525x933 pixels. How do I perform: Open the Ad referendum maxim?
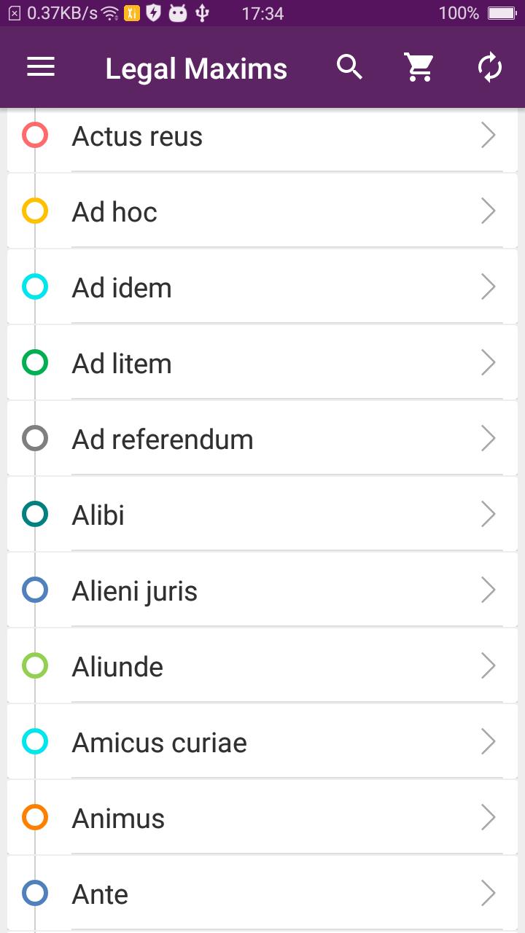(x=163, y=440)
